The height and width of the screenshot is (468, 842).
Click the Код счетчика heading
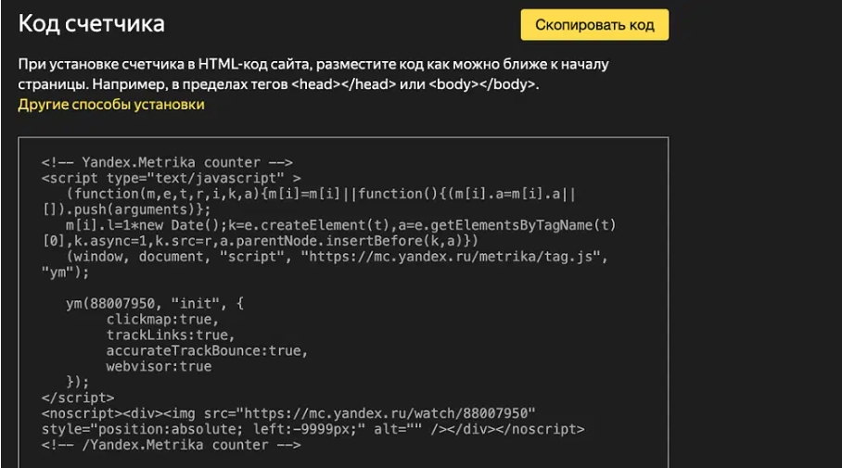91,24
